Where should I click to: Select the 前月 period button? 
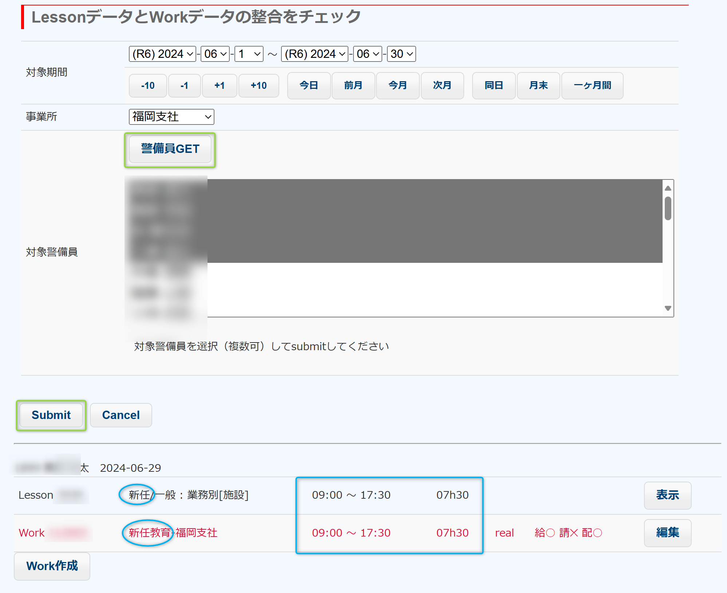(x=353, y=86)
